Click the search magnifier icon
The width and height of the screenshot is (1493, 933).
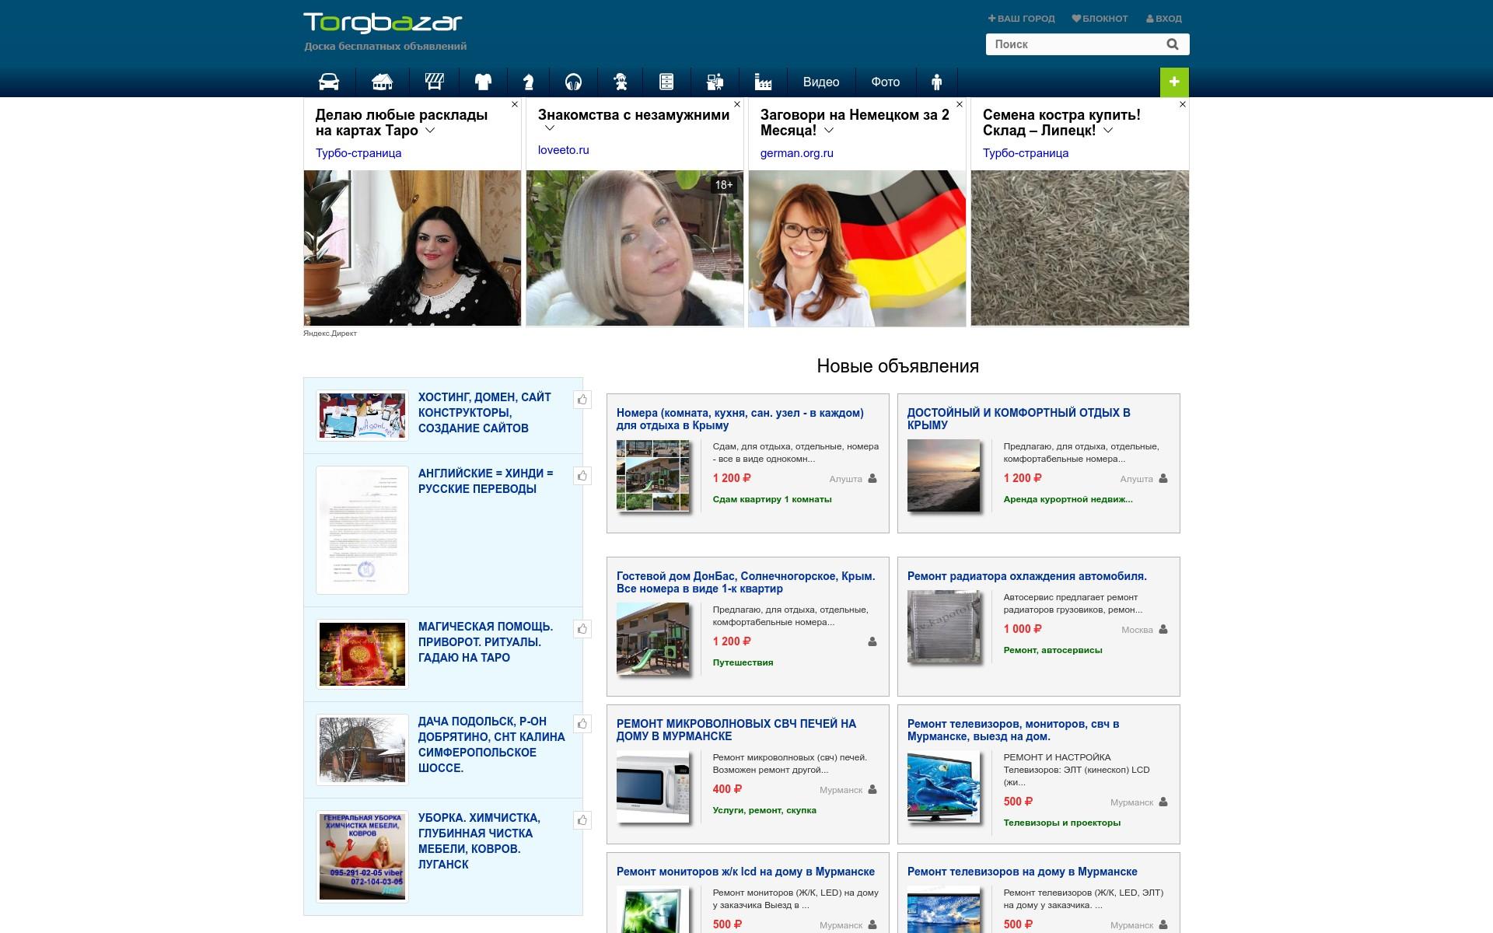pos(1173,44)
